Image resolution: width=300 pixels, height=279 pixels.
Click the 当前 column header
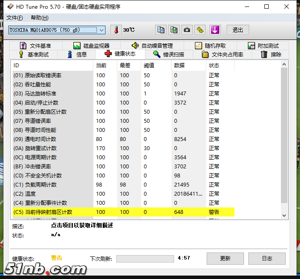tap(105, 66)
